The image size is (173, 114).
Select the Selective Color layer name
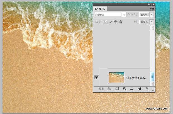136,78
